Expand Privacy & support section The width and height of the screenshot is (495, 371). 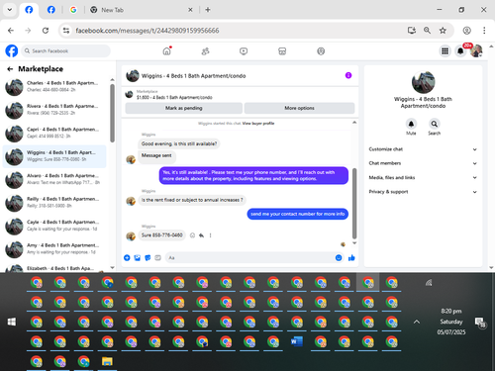click(x=423, y=192)
